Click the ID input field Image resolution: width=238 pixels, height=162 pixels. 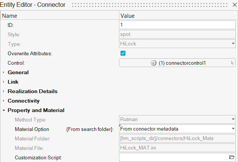(x=177, y=25)
